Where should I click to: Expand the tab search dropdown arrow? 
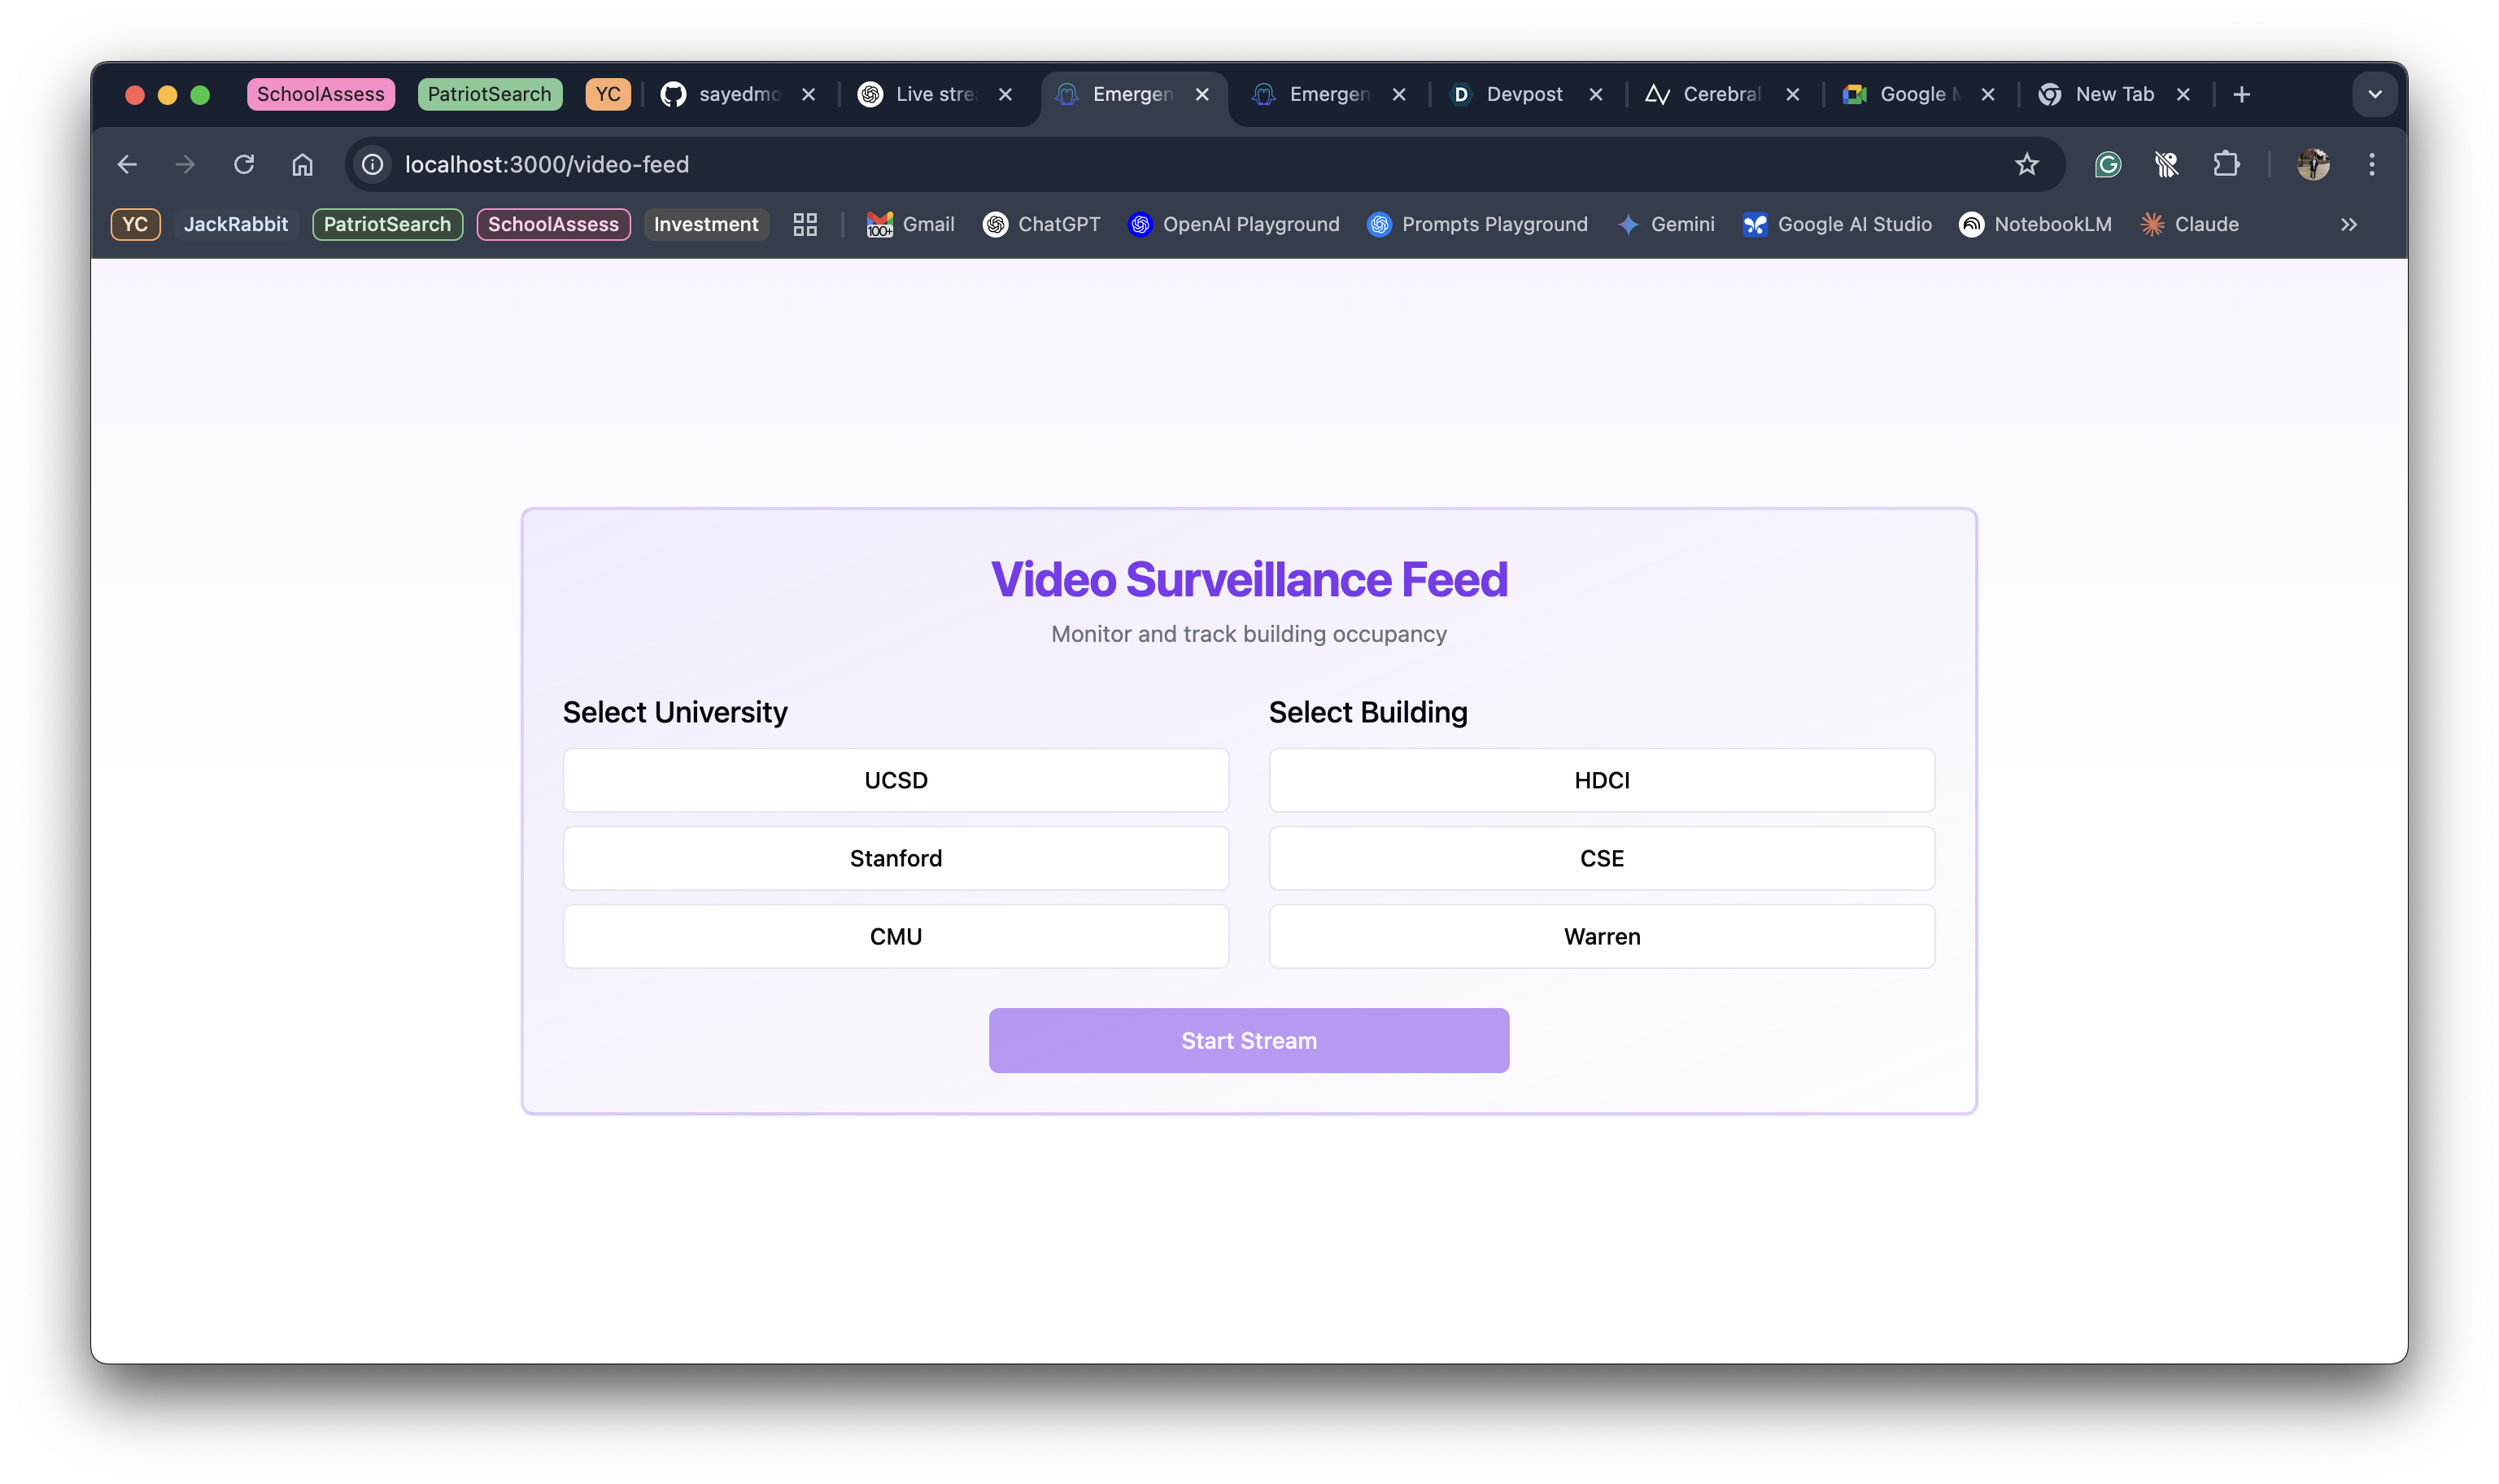pos(2374,94)
